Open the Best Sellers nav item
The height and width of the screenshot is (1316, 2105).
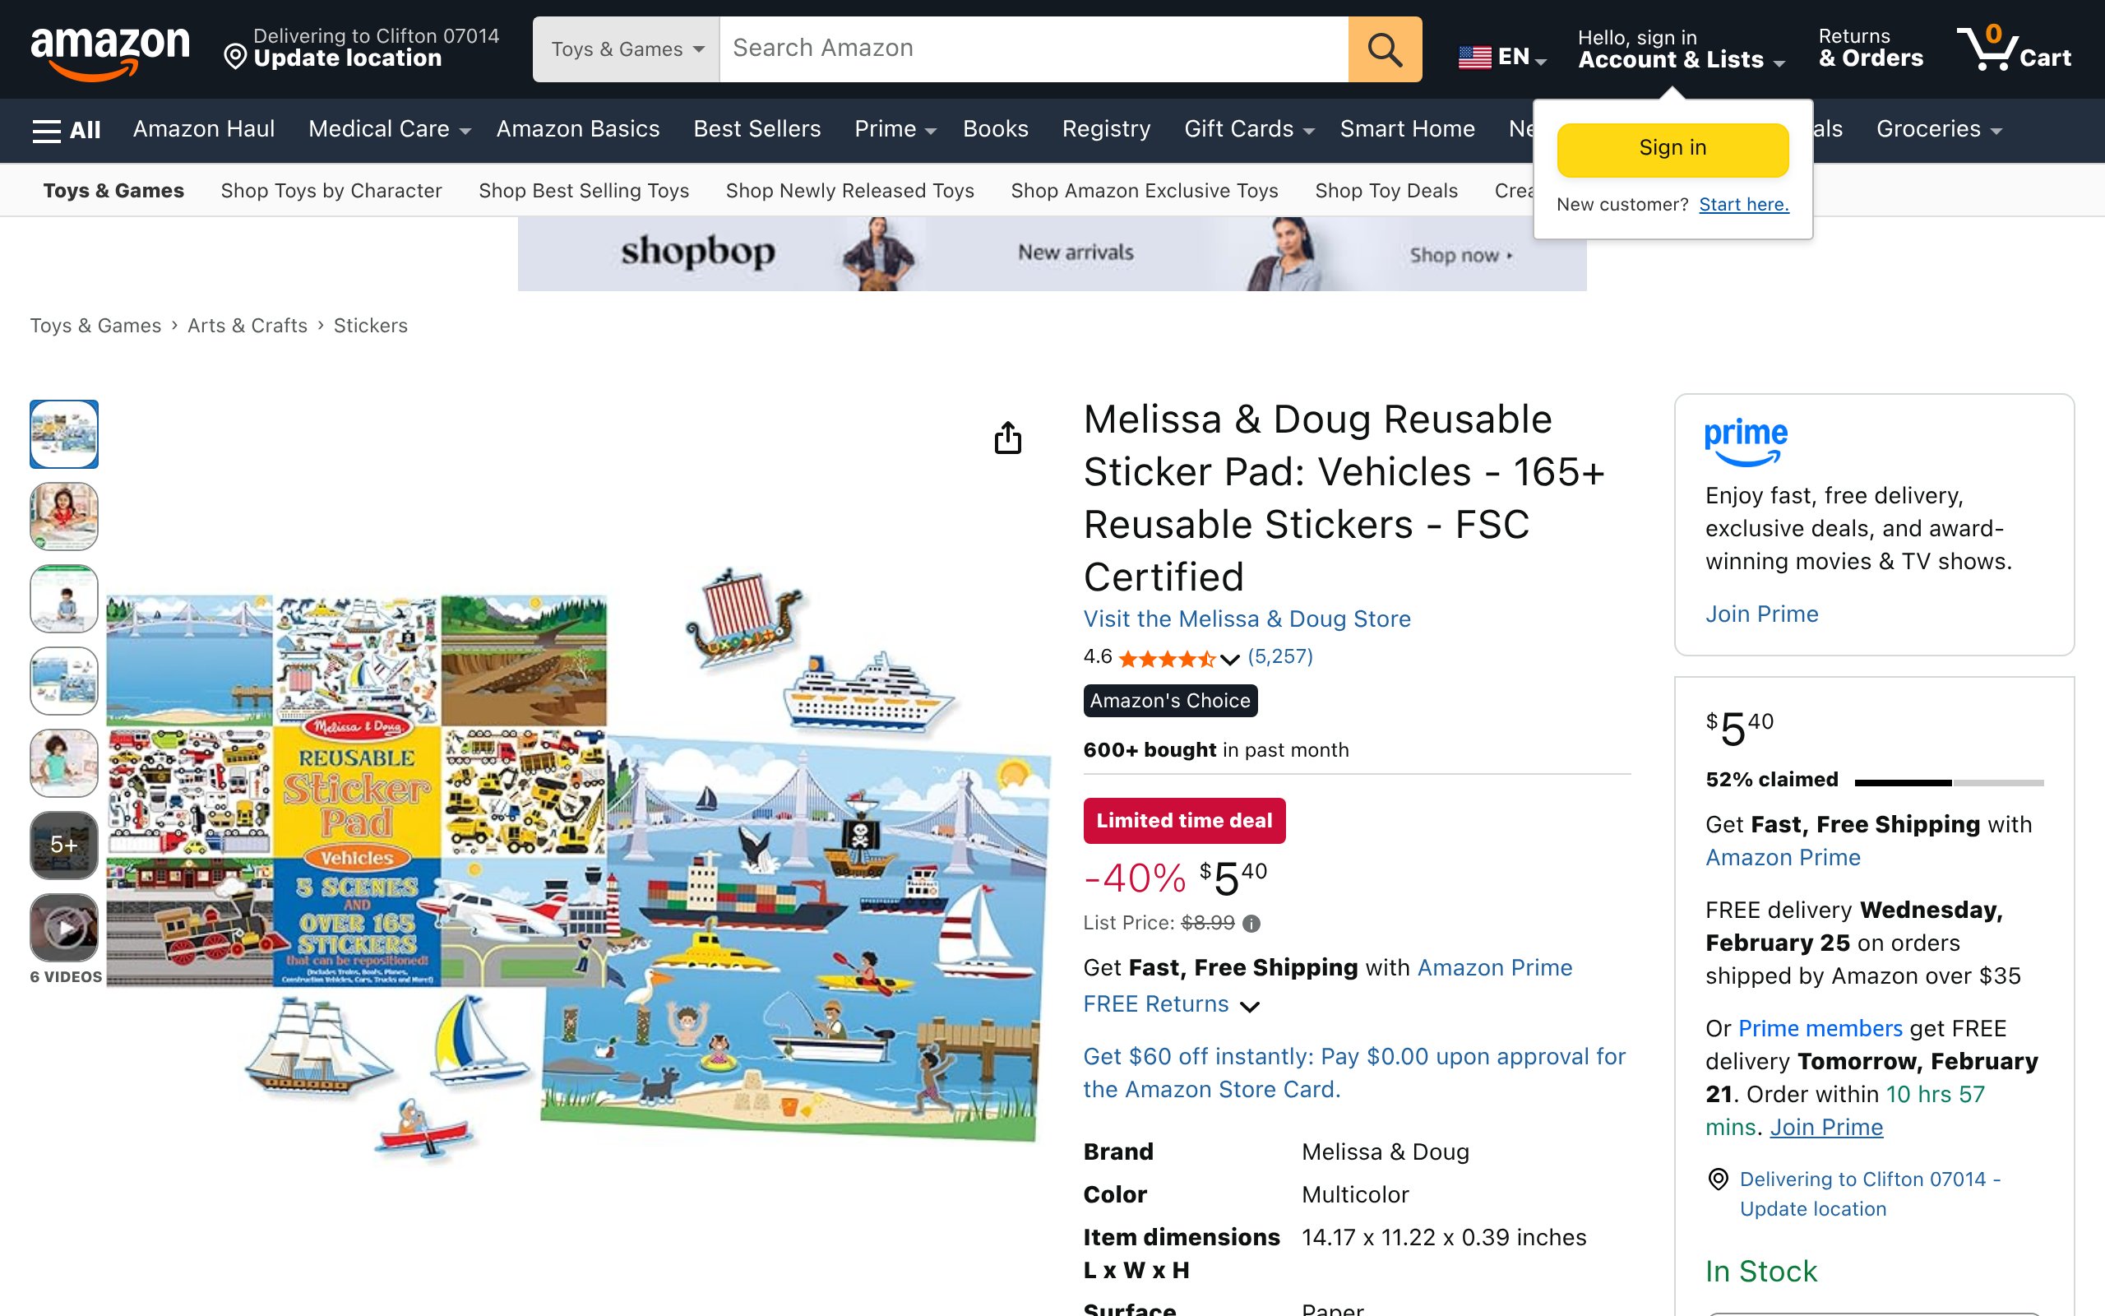click(x=756, y=130)
